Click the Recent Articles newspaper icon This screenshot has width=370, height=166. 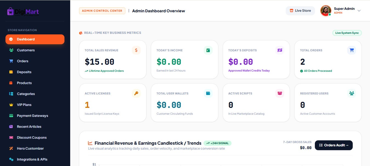click(x=11, y=127)
